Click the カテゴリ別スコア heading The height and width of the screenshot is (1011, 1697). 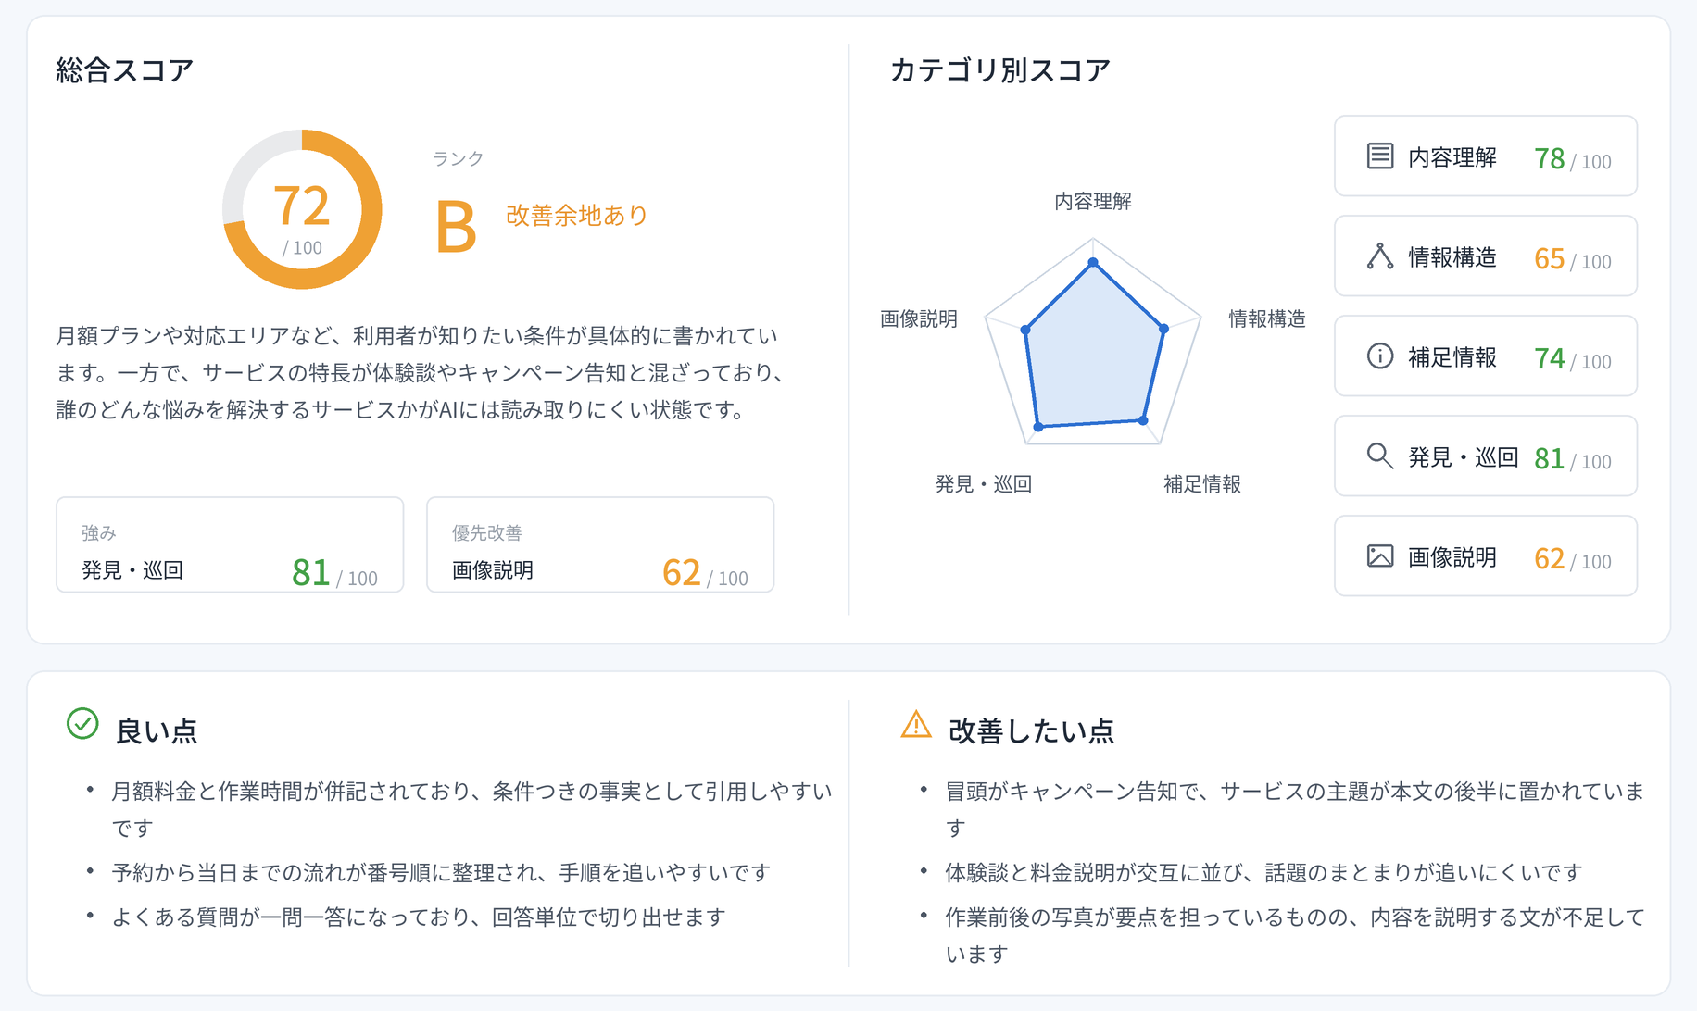coord(1000,69)
